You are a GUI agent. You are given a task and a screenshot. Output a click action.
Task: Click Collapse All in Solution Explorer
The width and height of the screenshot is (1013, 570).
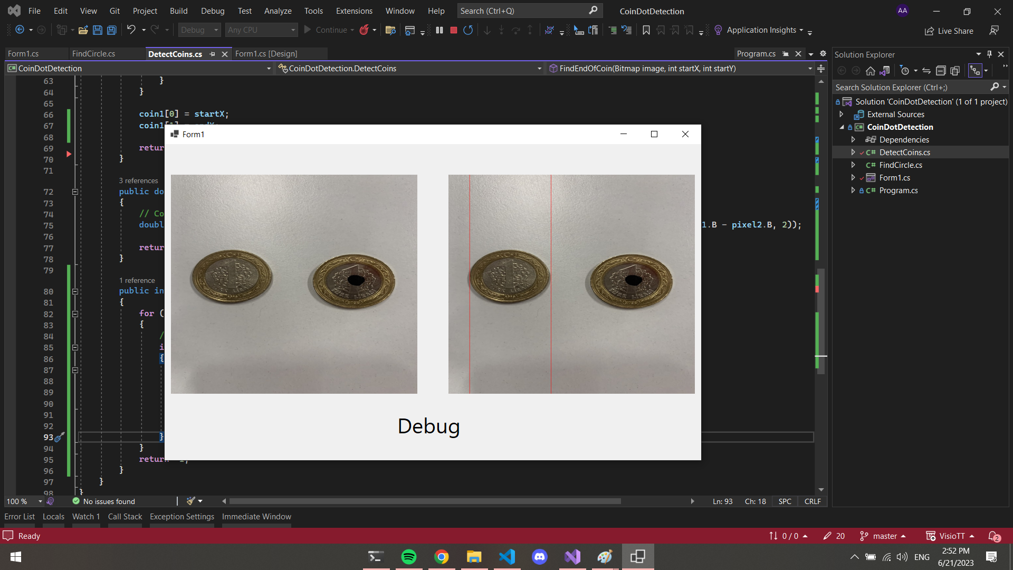[x=940, y=71]
